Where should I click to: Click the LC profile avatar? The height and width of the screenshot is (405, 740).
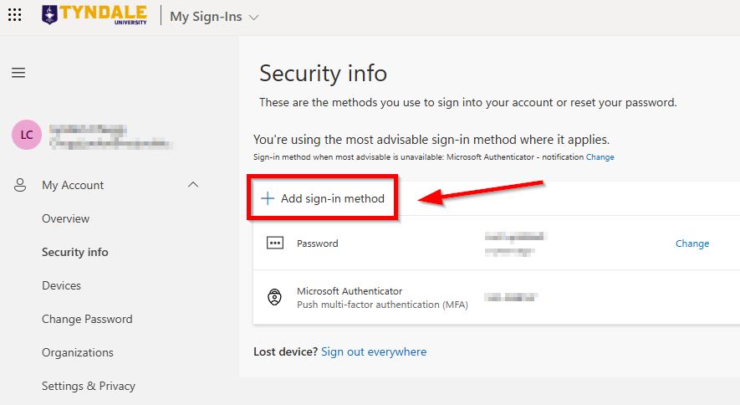coord(27,135)
